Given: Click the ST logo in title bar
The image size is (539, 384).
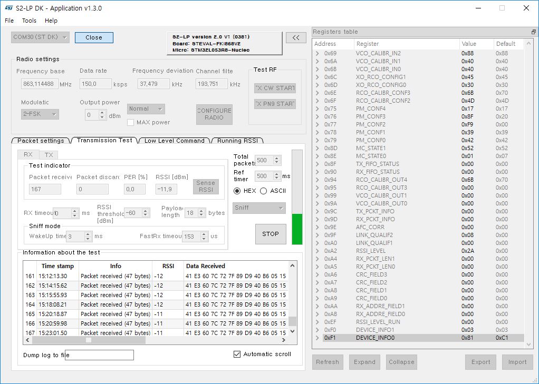Looking at the screenshot, I should pyautogui.click(x=8, y=8).
